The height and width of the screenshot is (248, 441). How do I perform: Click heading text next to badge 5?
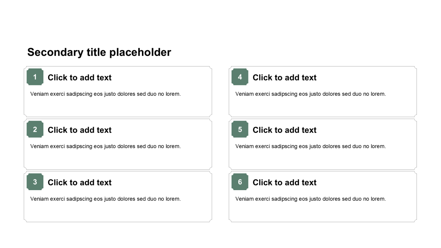[x=285, y=130]
